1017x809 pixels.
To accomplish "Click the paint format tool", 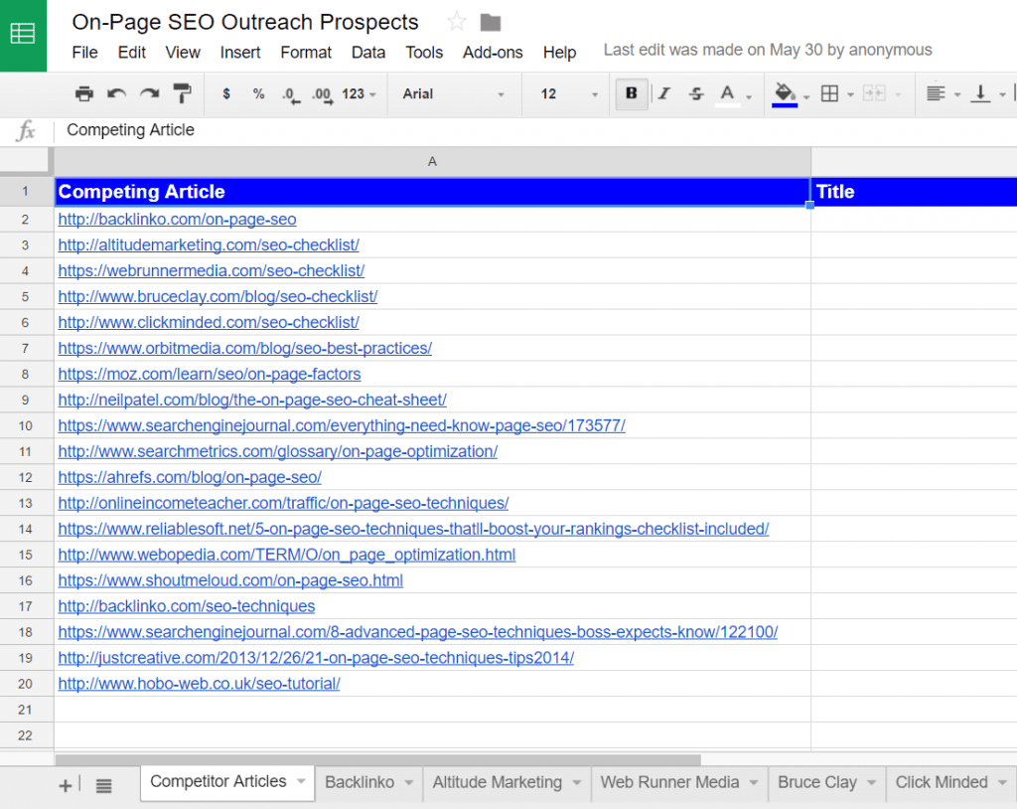I will click(182, 93).
